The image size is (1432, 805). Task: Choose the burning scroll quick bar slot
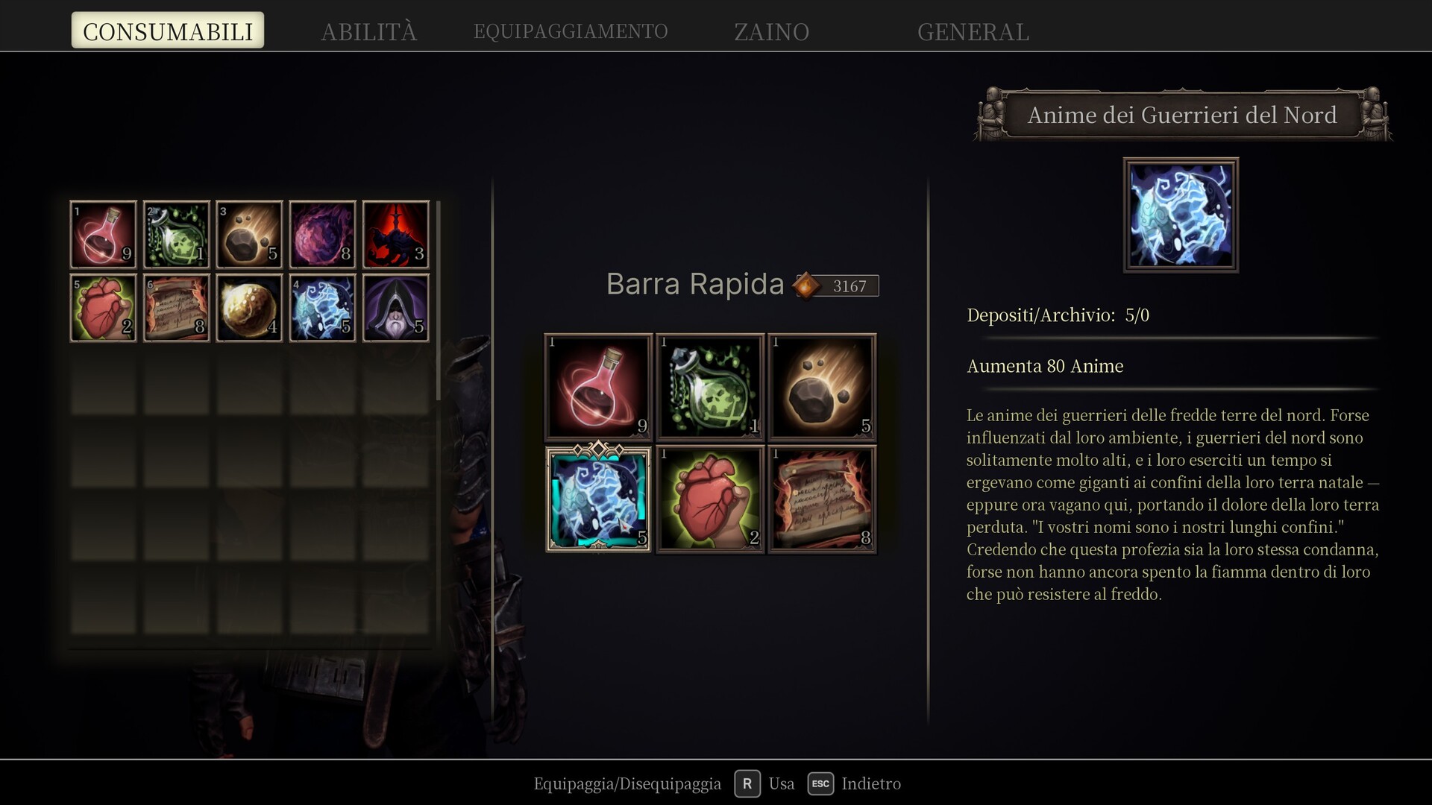(822, 499)
